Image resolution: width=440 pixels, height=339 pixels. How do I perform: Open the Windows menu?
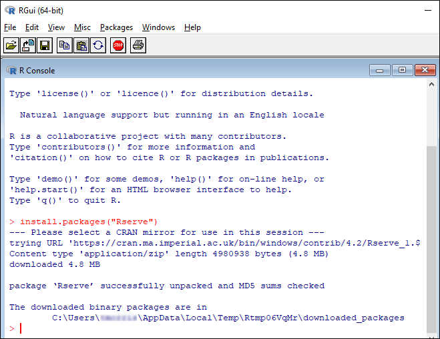pyautogui.click(x=158, y=27)
